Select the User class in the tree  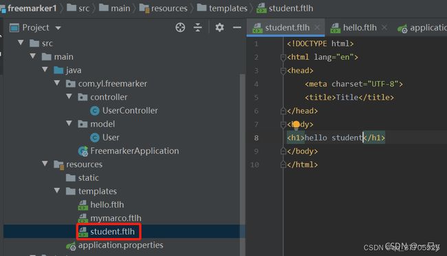[x=111, y=138]
